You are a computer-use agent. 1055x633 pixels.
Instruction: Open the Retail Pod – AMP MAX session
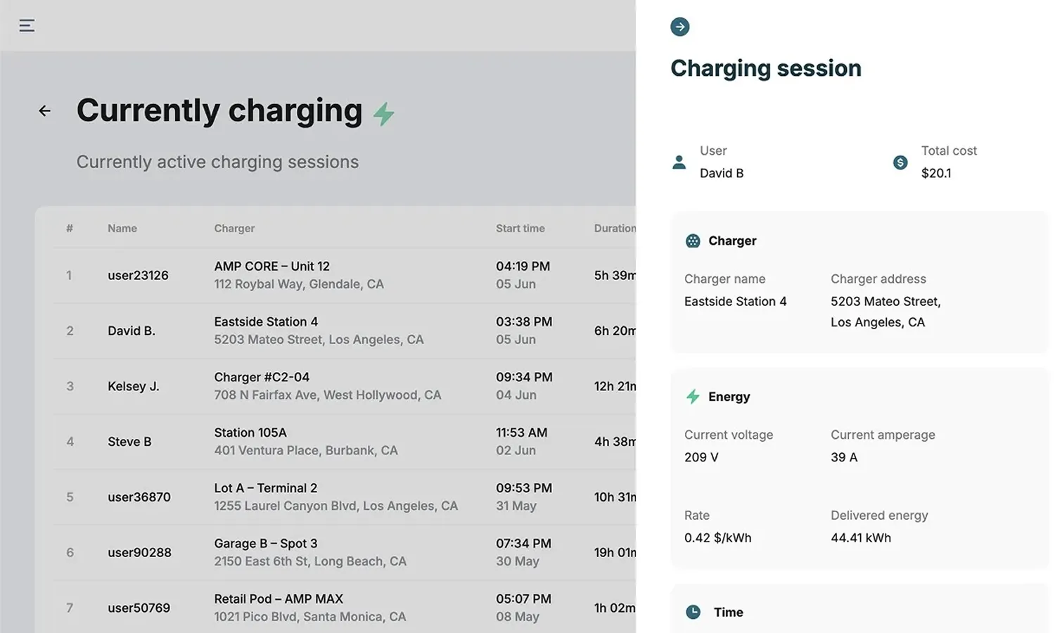pyautogui.click(x=279, y=599)
